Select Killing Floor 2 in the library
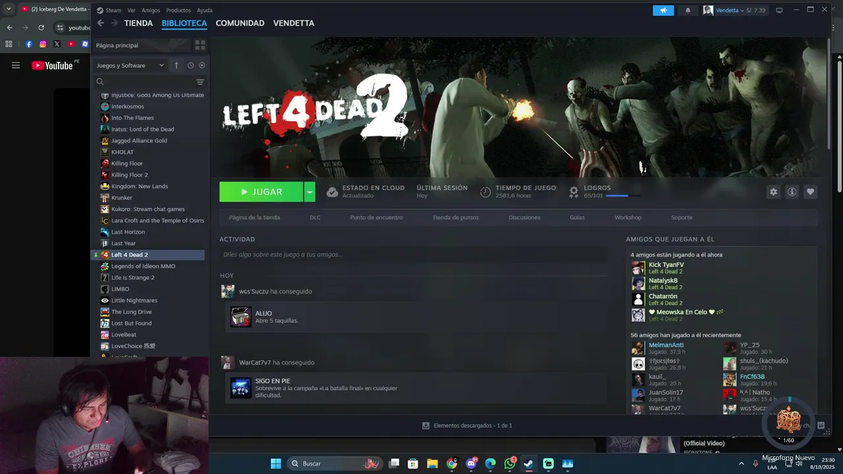 tap(130, 174)
